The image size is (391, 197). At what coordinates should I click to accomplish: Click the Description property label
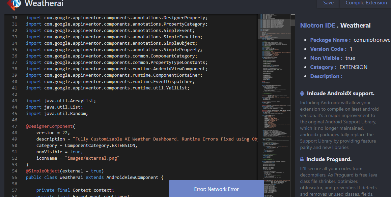[x=326, y=76]
